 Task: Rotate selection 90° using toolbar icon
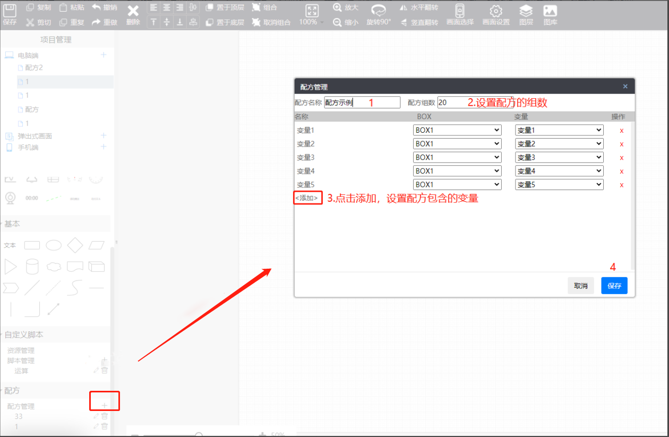pos(378,11)
